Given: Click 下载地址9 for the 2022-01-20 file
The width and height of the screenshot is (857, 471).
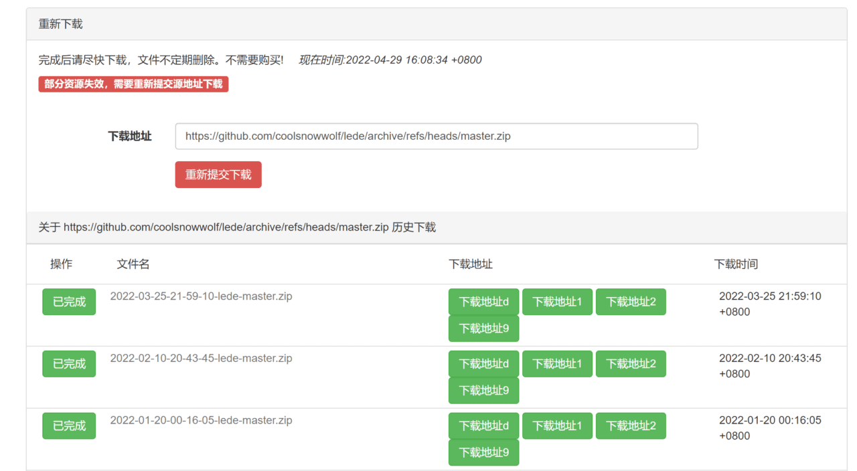Looking at the screenshot, I should [x=483, y=452].
